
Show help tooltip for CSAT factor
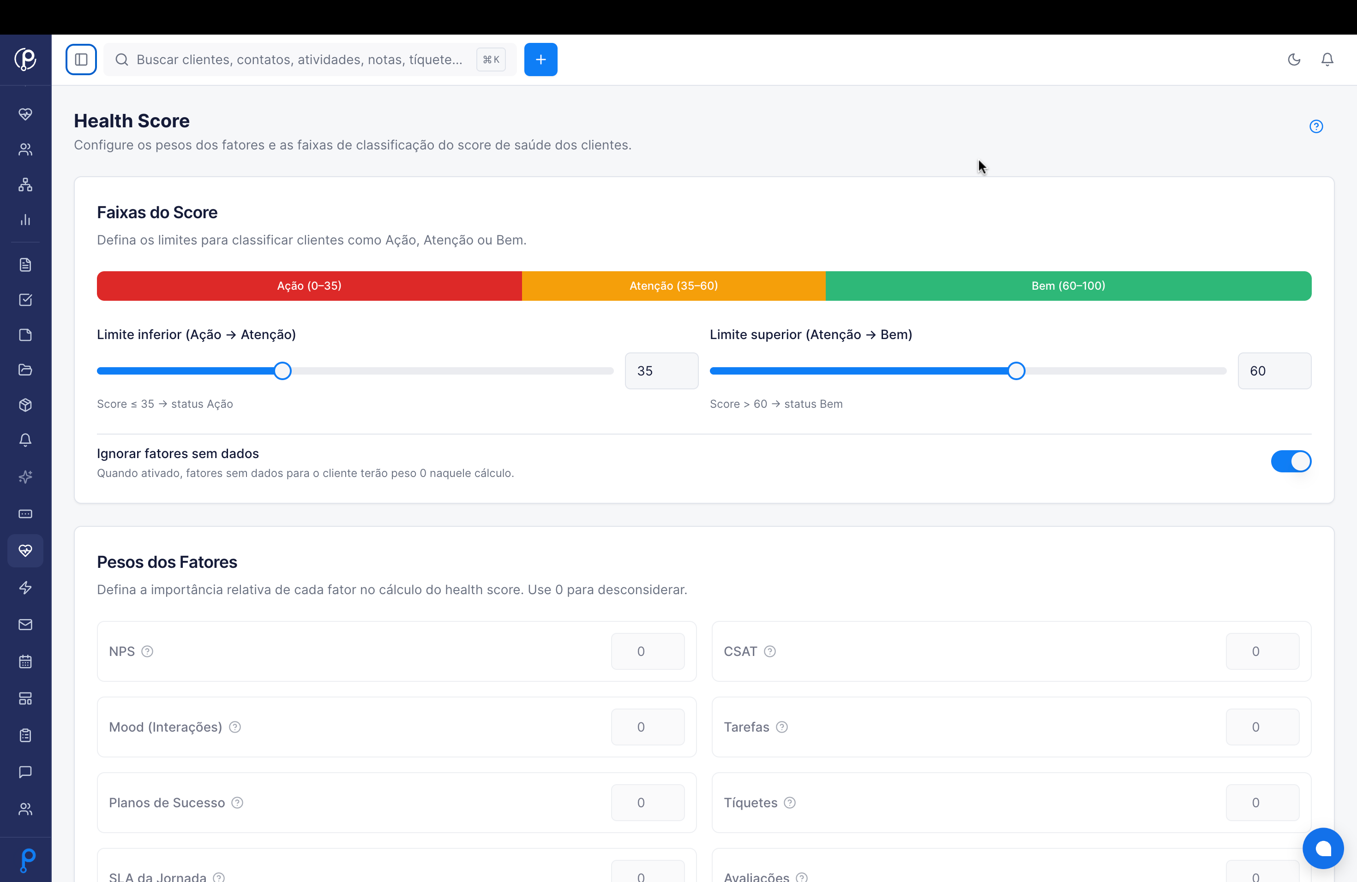click(770, 652)
